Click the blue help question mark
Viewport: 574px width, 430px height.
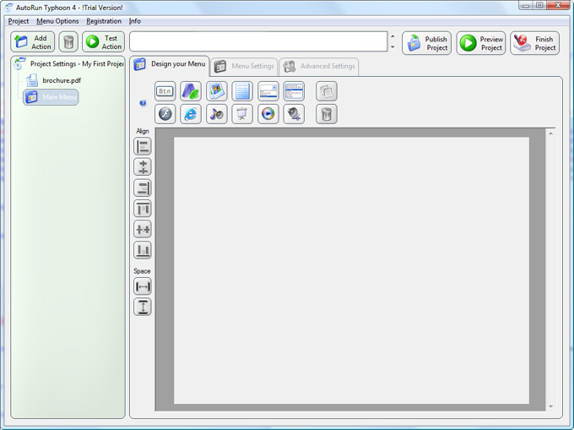(x=143, y=103)
